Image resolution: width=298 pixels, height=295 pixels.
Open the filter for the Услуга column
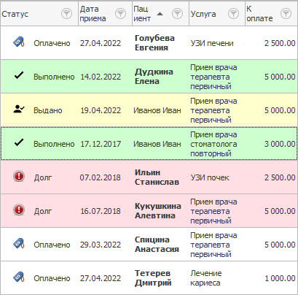233,14
